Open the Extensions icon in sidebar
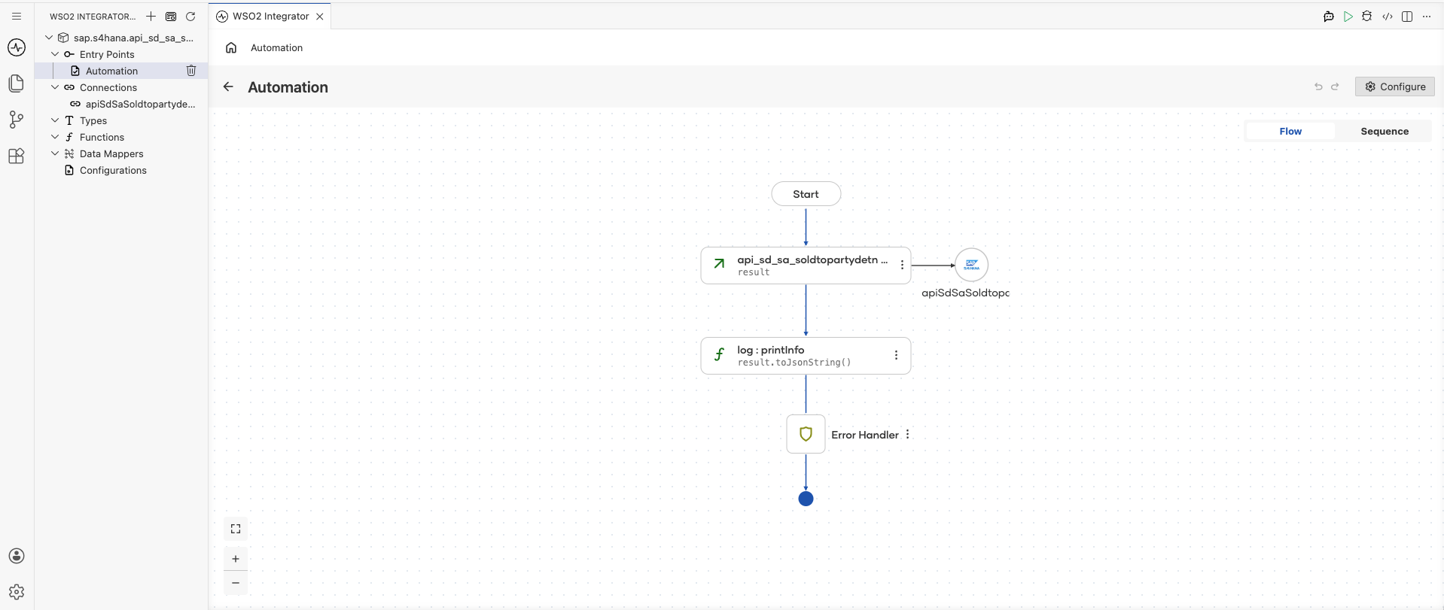The height and width of the screenshot is (610, 1444). click(17, 156)
